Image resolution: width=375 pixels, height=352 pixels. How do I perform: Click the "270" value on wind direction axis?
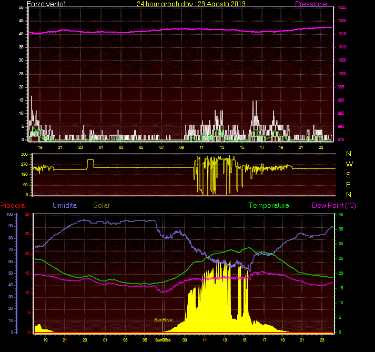point(24,164)
